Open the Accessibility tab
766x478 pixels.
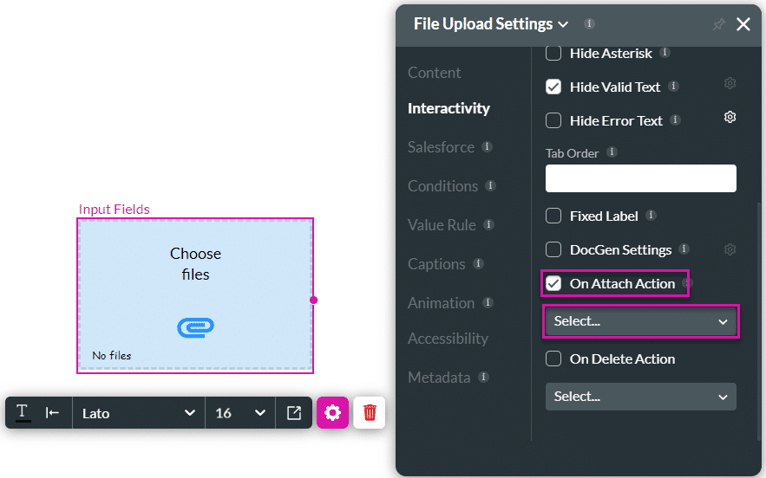[448, 338]
